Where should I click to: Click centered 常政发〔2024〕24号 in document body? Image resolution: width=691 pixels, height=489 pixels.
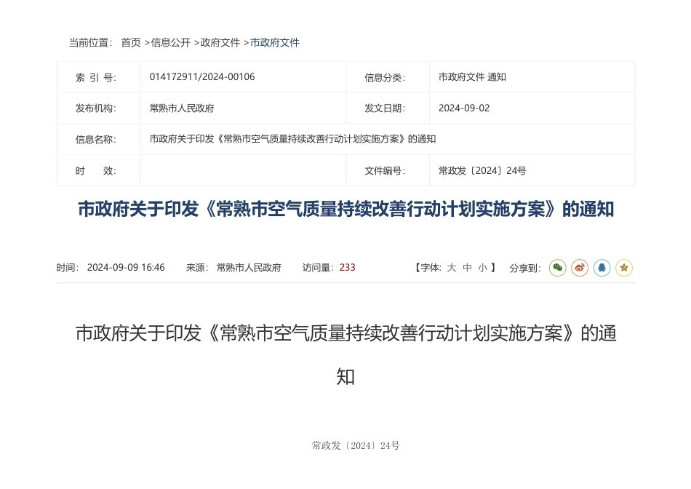(356, 445)
